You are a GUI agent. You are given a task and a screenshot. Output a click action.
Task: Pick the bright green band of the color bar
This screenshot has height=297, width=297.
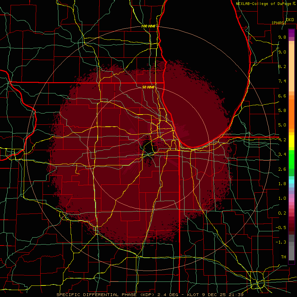(x=291, y=159)
